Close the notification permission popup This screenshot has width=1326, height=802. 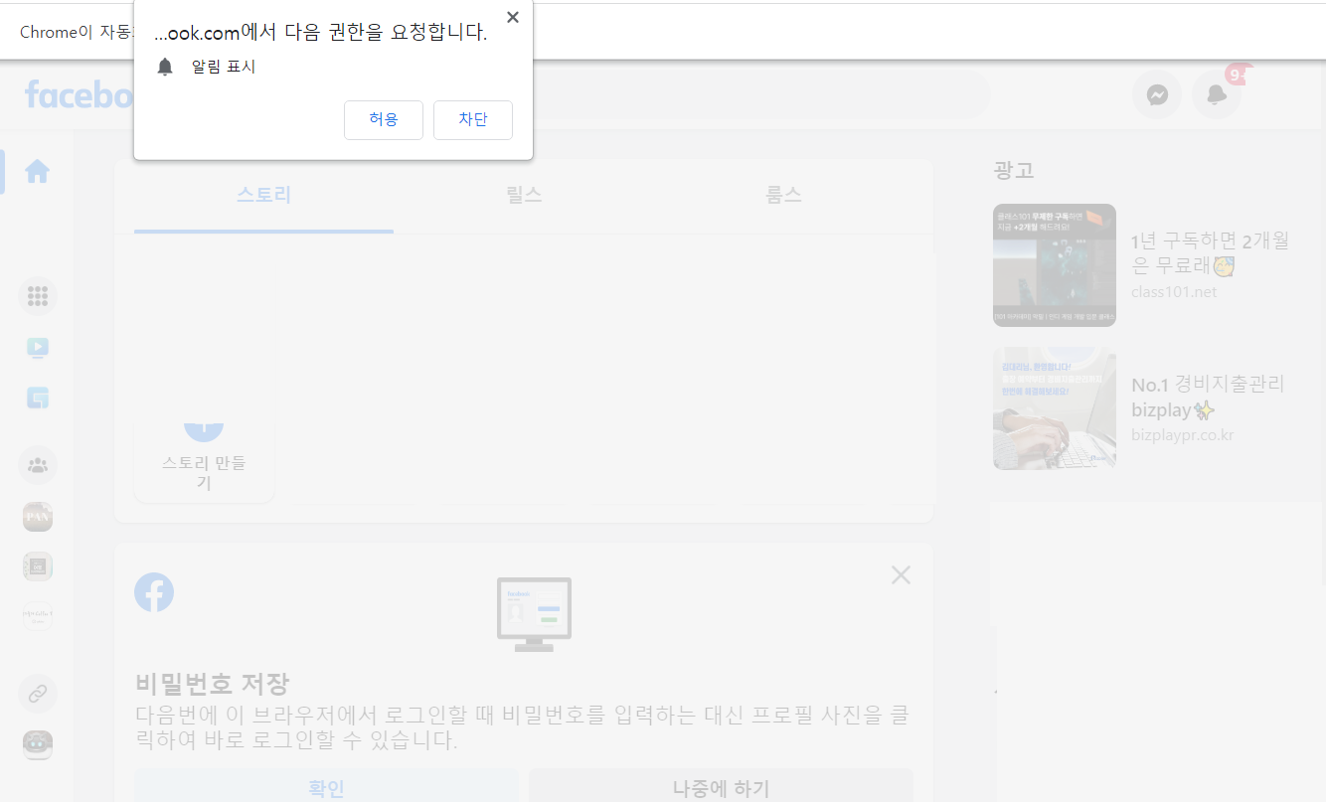(x=513, y=17)
